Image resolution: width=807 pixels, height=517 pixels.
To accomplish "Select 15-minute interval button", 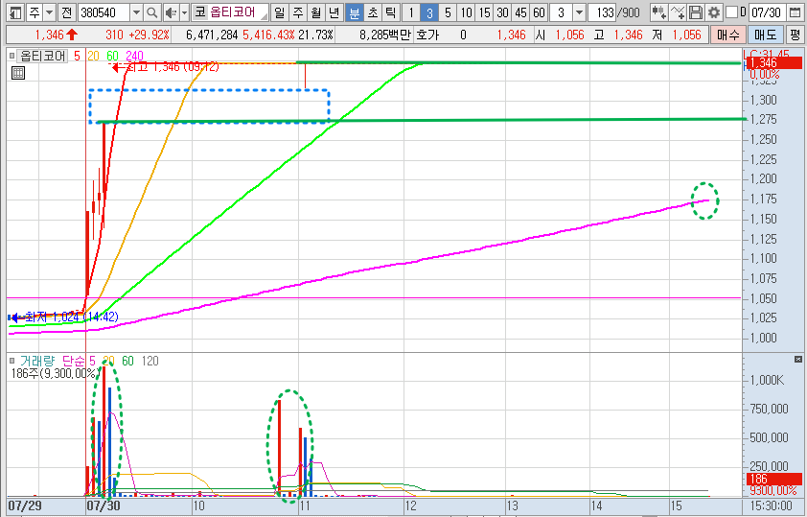I will point(485,12).
